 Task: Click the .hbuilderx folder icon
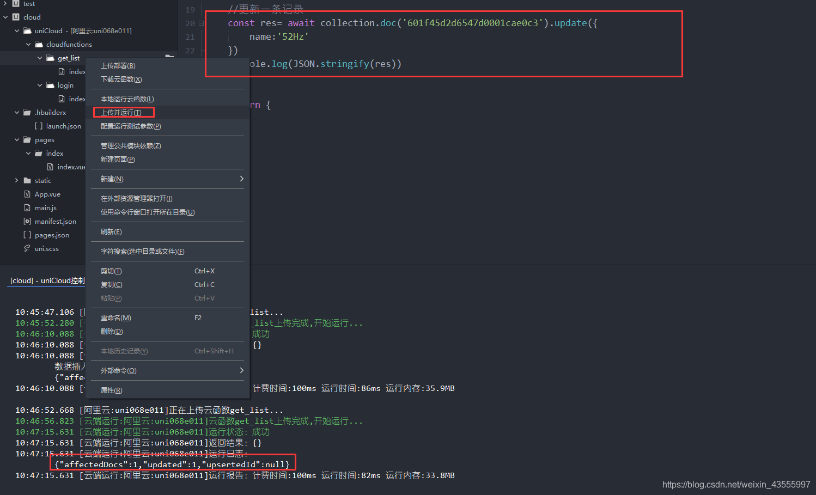point(27,112)
